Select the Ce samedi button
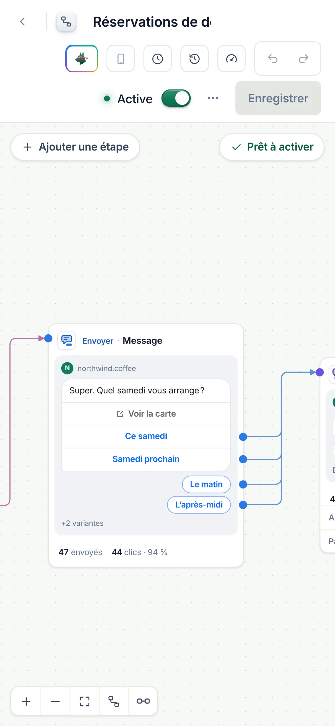The image size is (335, 726). [146, 436]
